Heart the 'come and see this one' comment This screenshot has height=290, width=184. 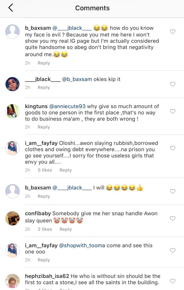pyautogui.click(x=172, y=250)
